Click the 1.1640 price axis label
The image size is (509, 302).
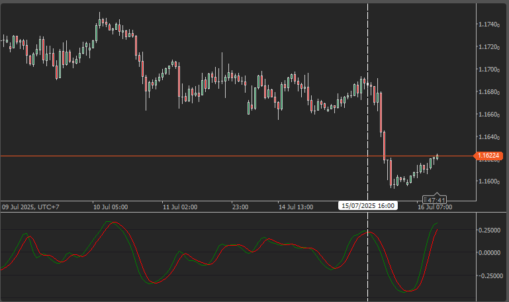pyautogui.click(x=489, y=136)
